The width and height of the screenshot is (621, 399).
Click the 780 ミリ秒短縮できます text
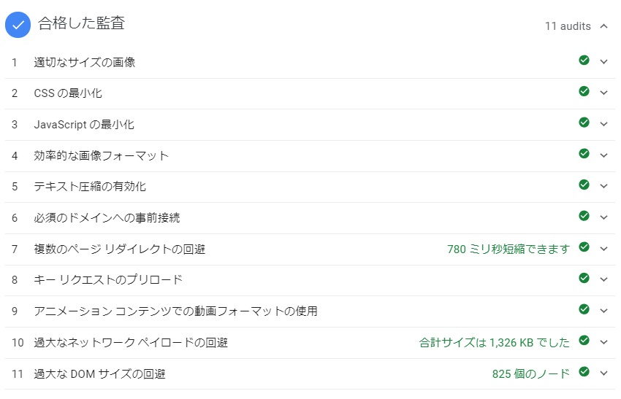508,249
